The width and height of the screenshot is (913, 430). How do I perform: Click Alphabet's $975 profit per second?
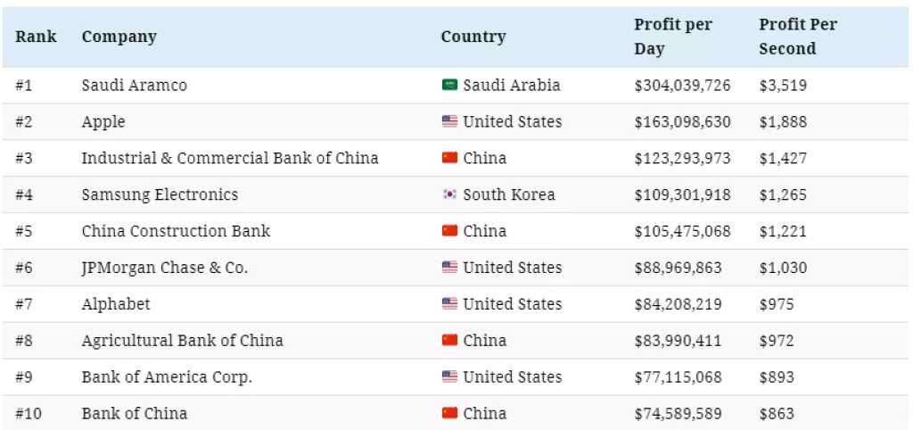pyautogui.click(x=776, y=304)
